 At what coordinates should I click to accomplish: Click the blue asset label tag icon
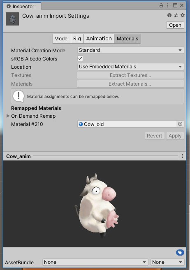coord(180,253)
